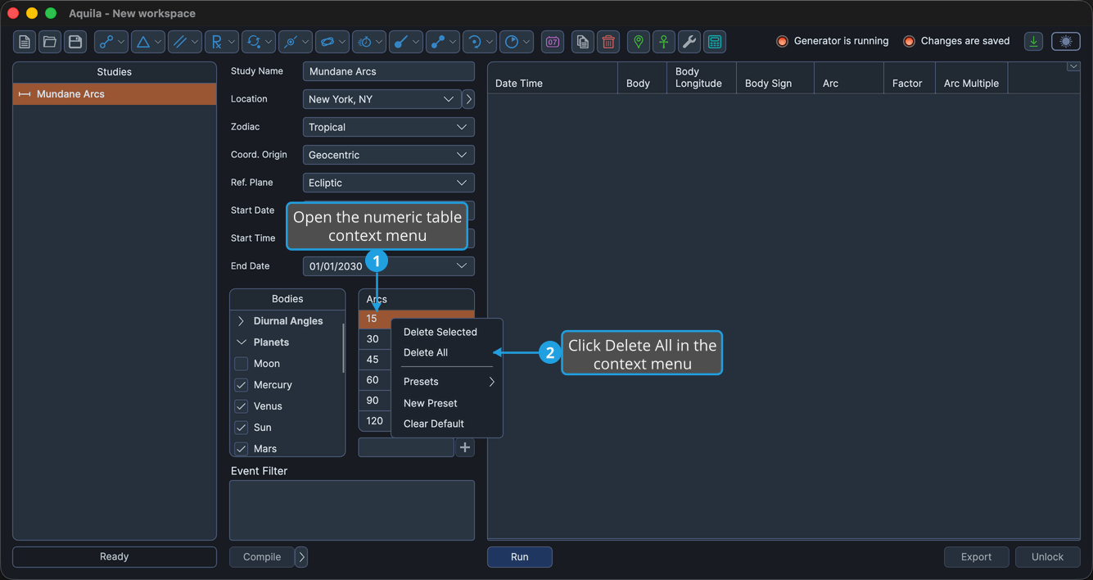This screenshot has width=1093, height=580.
Task: Select the circular arrows cycle tool icon
Action: click(x=253, y=42)
